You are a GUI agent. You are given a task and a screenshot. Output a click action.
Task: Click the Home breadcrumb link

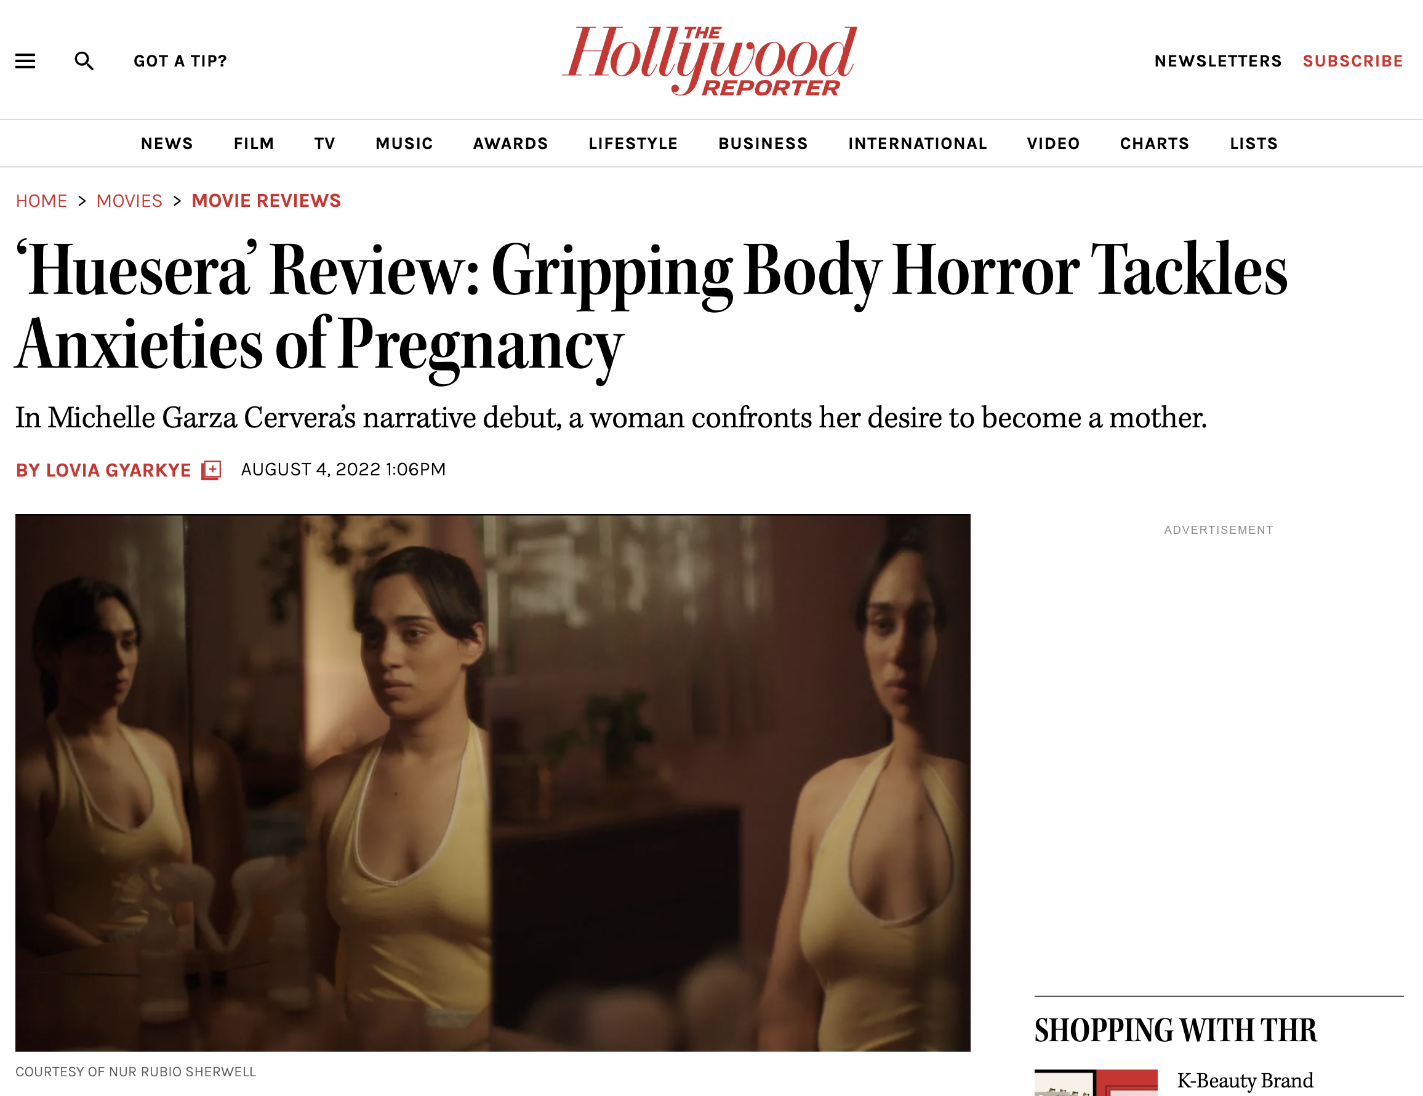[42, 201]
